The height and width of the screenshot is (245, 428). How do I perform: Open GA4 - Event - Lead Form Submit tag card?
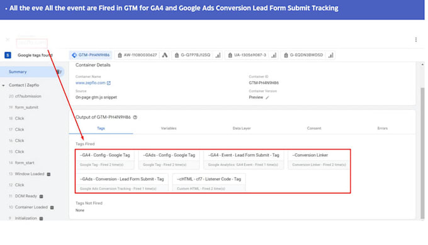(244, 160)
